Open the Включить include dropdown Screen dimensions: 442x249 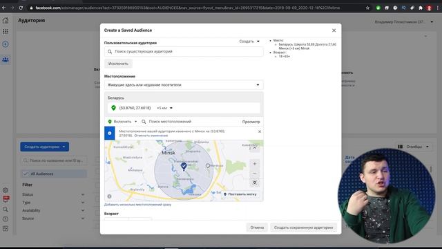point(123,122)
